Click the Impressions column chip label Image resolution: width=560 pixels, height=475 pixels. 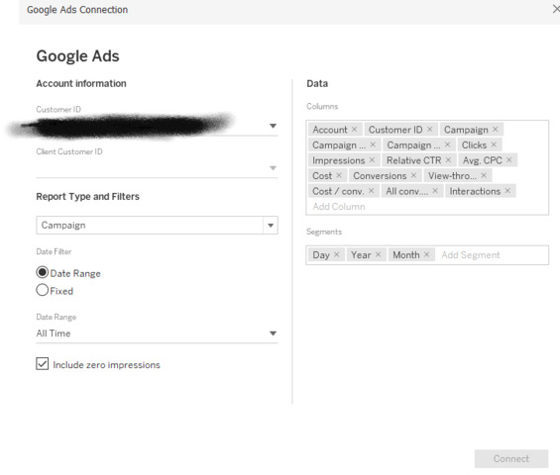click(339, 160)
